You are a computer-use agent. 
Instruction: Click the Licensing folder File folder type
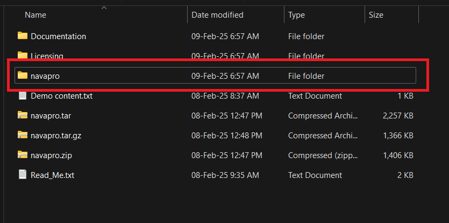coord(306,56)
